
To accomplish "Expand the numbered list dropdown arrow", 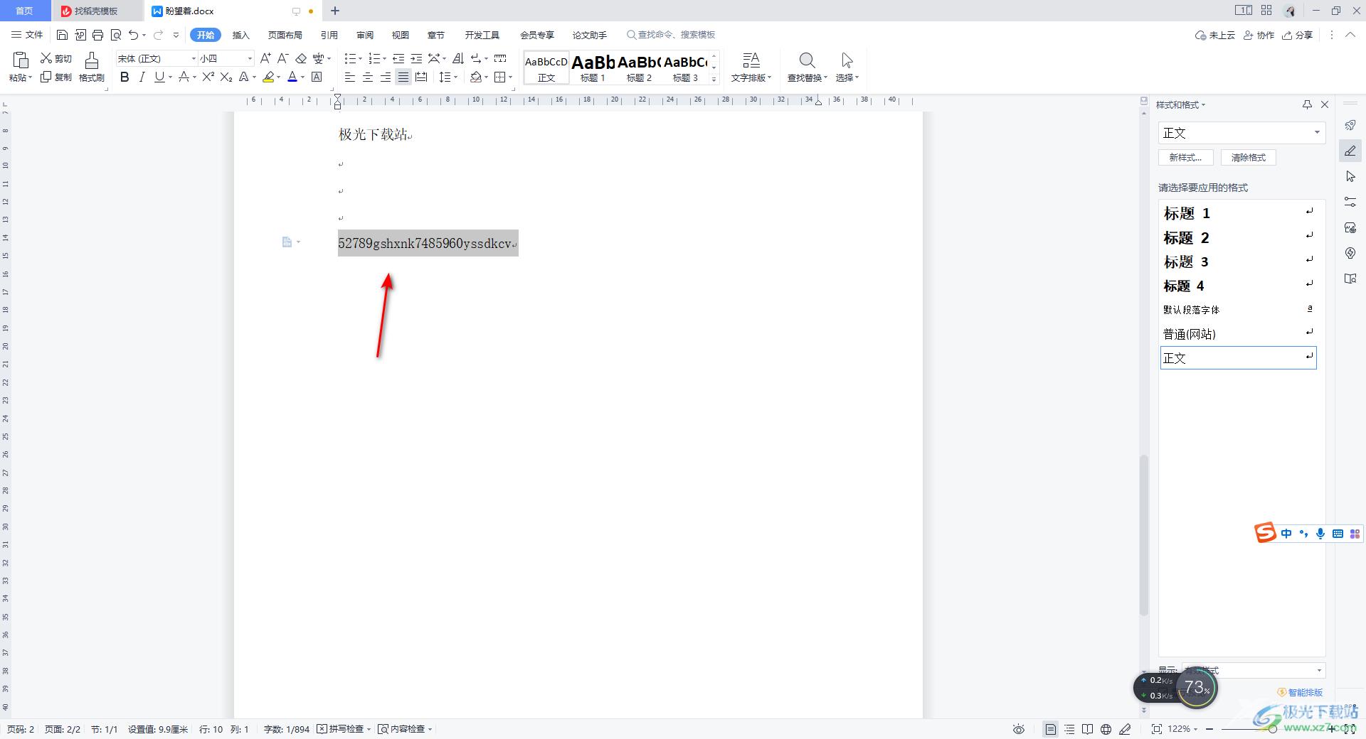I will coord(384,58).
